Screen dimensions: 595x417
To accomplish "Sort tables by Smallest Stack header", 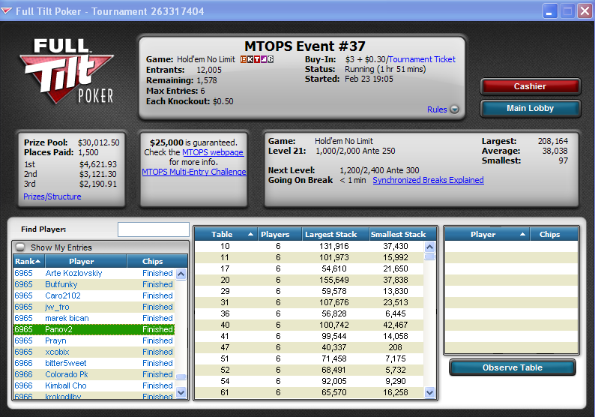I will pyautogui.click(x=402, y=234).
